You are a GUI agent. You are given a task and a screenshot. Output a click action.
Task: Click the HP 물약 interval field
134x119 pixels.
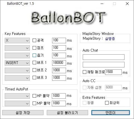[x=59, y=96]
